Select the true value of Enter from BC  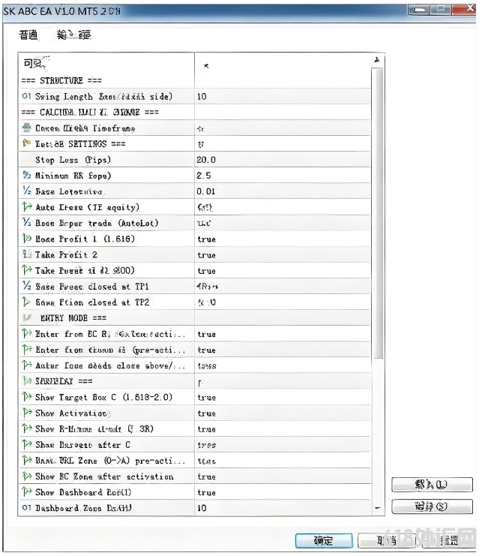pos(206,334)
